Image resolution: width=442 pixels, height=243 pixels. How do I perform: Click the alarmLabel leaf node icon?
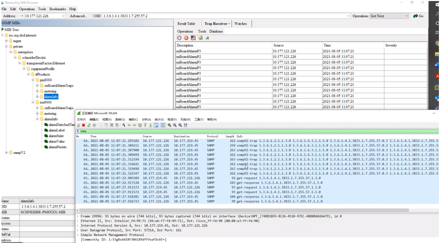(x=46, y=130)
